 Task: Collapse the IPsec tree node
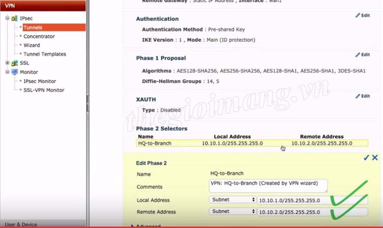(x=7, y=18)
